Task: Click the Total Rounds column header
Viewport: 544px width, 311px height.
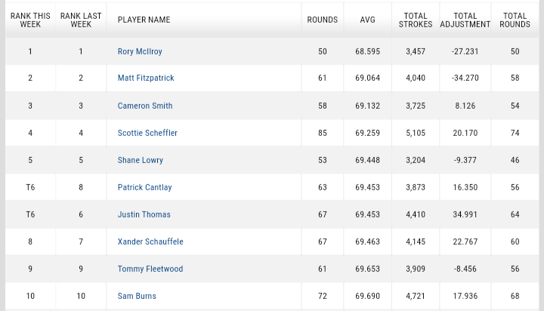Action: click(515, 20)
